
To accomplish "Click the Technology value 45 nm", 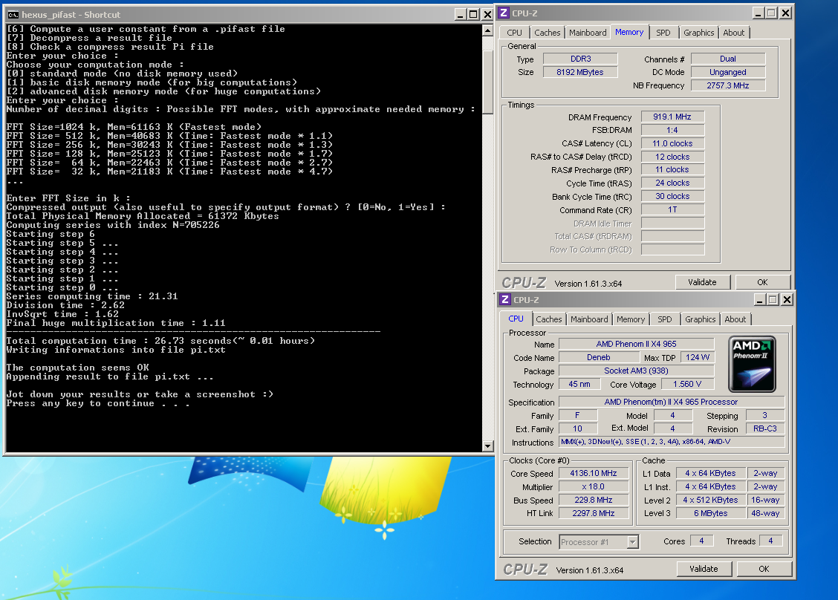I will (579, 384).
